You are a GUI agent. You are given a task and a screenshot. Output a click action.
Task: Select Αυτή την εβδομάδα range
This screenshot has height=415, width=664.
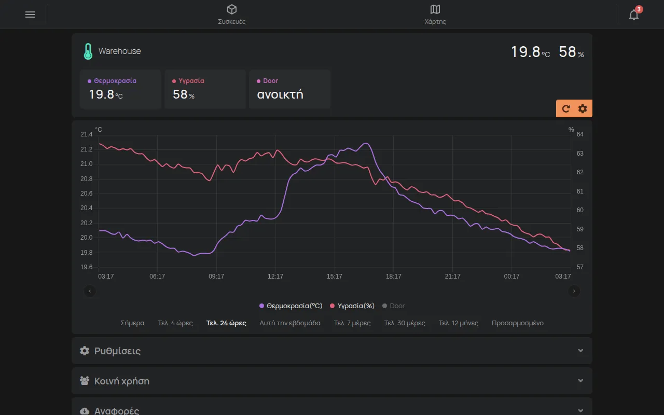pos(290,323)
